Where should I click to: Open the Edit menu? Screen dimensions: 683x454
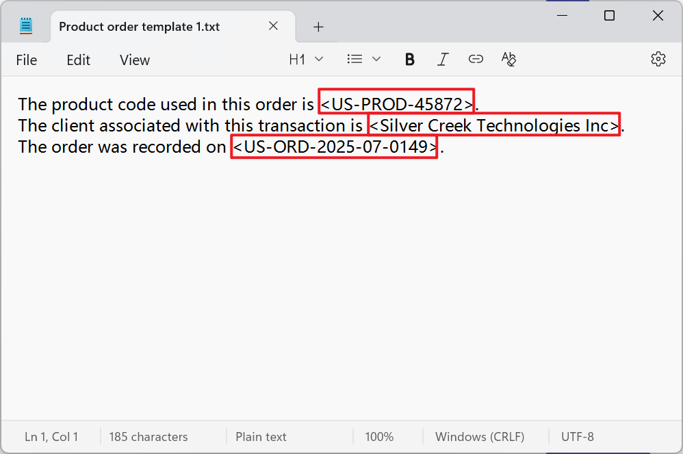(x=78, y=60)
